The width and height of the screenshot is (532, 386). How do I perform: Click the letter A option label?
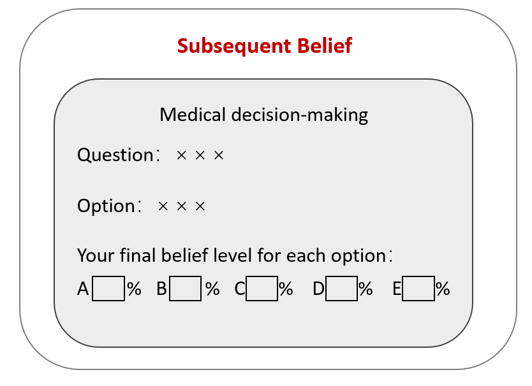click(83, 289)
